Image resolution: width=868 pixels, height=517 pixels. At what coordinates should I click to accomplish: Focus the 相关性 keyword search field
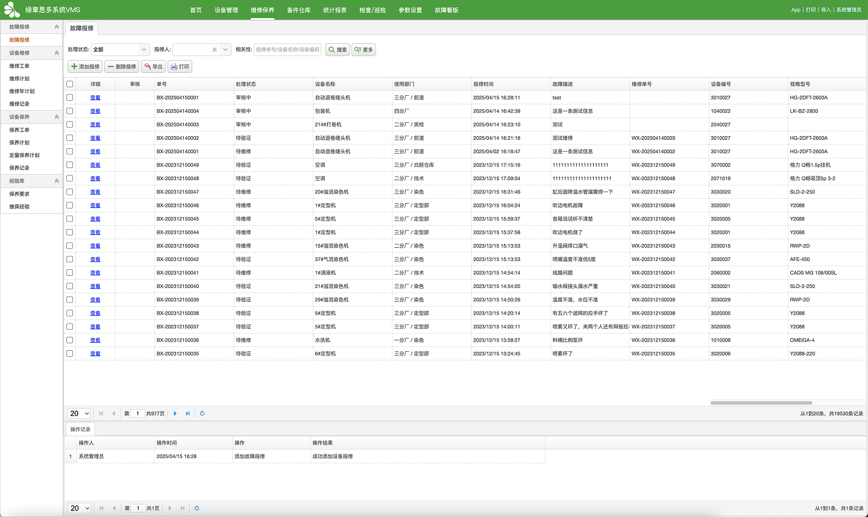click(288, 49)
